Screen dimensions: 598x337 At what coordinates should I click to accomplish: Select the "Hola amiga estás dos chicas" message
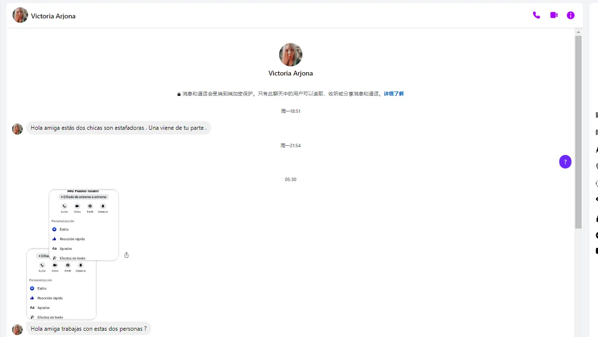pyautogui.click(x=119, y=128)
